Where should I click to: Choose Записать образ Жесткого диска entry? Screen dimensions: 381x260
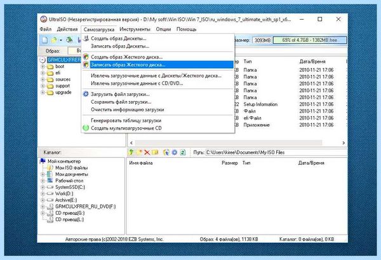pos(158,65)
